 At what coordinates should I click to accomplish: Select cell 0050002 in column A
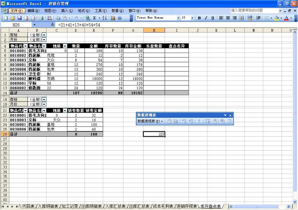tap(18, 79)
